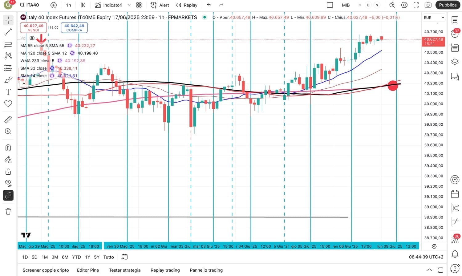Open the object tree layers panel
Screen dimensions: 462x276
tap(455, 62)
